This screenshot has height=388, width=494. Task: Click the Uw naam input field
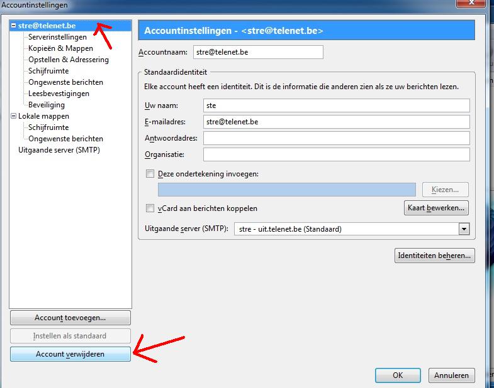click(337, 105)
